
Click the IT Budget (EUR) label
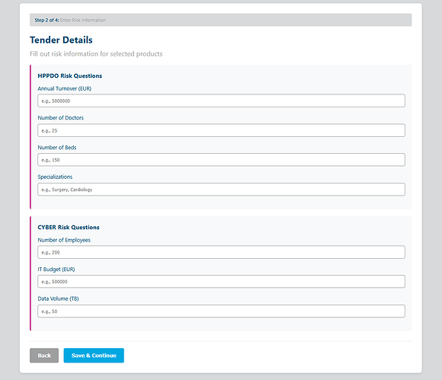tap(56, 270)
